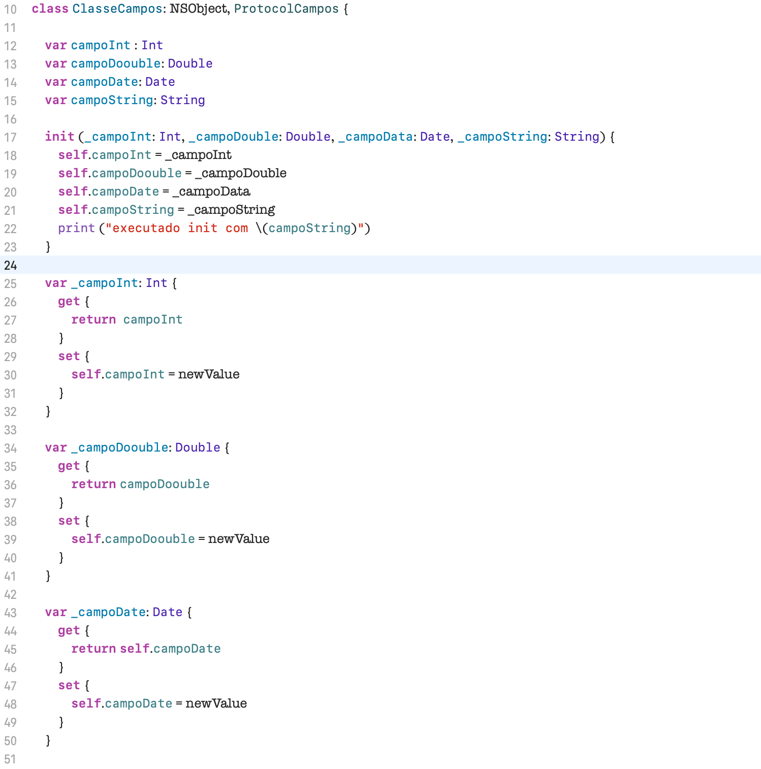Image resolution: width=761 pixels, height=769 pixels.
Task: Click newValue on line 30
Action: click(x=209, y=375)
